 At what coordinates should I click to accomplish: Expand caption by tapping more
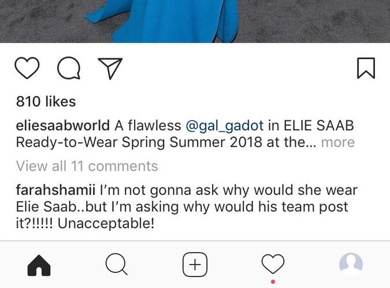338,142
